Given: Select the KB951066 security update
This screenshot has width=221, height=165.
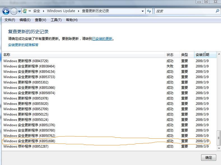Looking at the screenshot, I should pyautogui.click(x=109, y=88).
